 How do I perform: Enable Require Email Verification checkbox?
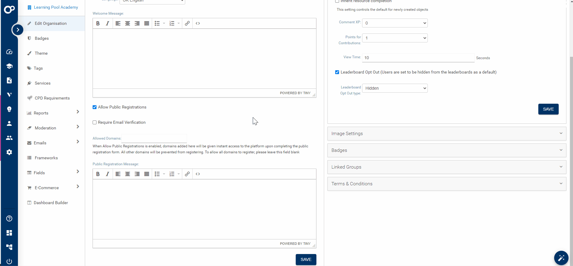click(x=95, y=123)
